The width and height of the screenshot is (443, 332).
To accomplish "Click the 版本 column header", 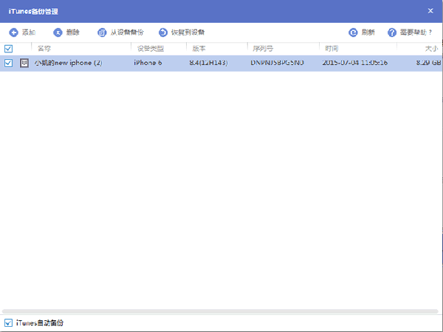I will click(x=199, y=49).
